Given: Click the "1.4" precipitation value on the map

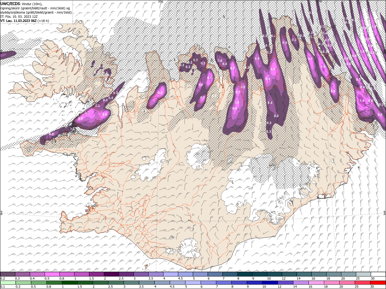Looking at the screenshot, I should pos(362,101).
